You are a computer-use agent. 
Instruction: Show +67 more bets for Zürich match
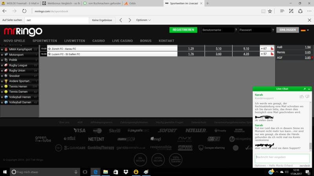(264, 48)
